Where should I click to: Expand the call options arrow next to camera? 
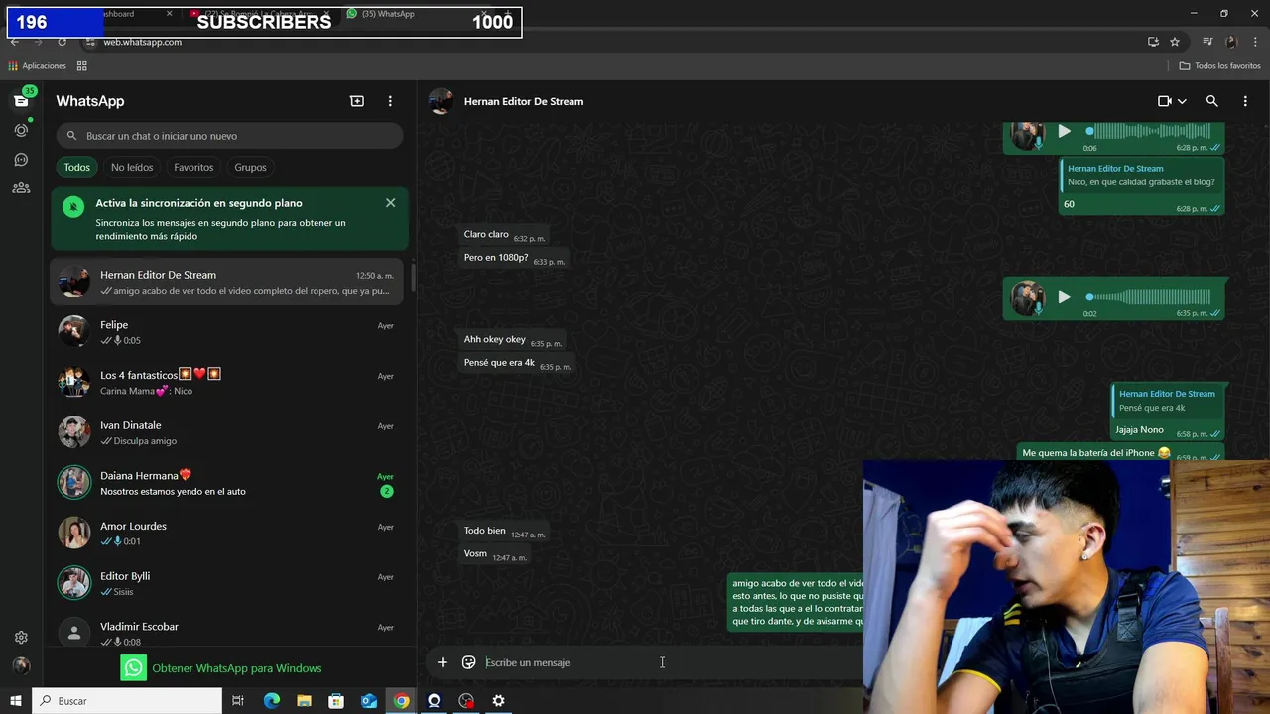[1182, 101]
